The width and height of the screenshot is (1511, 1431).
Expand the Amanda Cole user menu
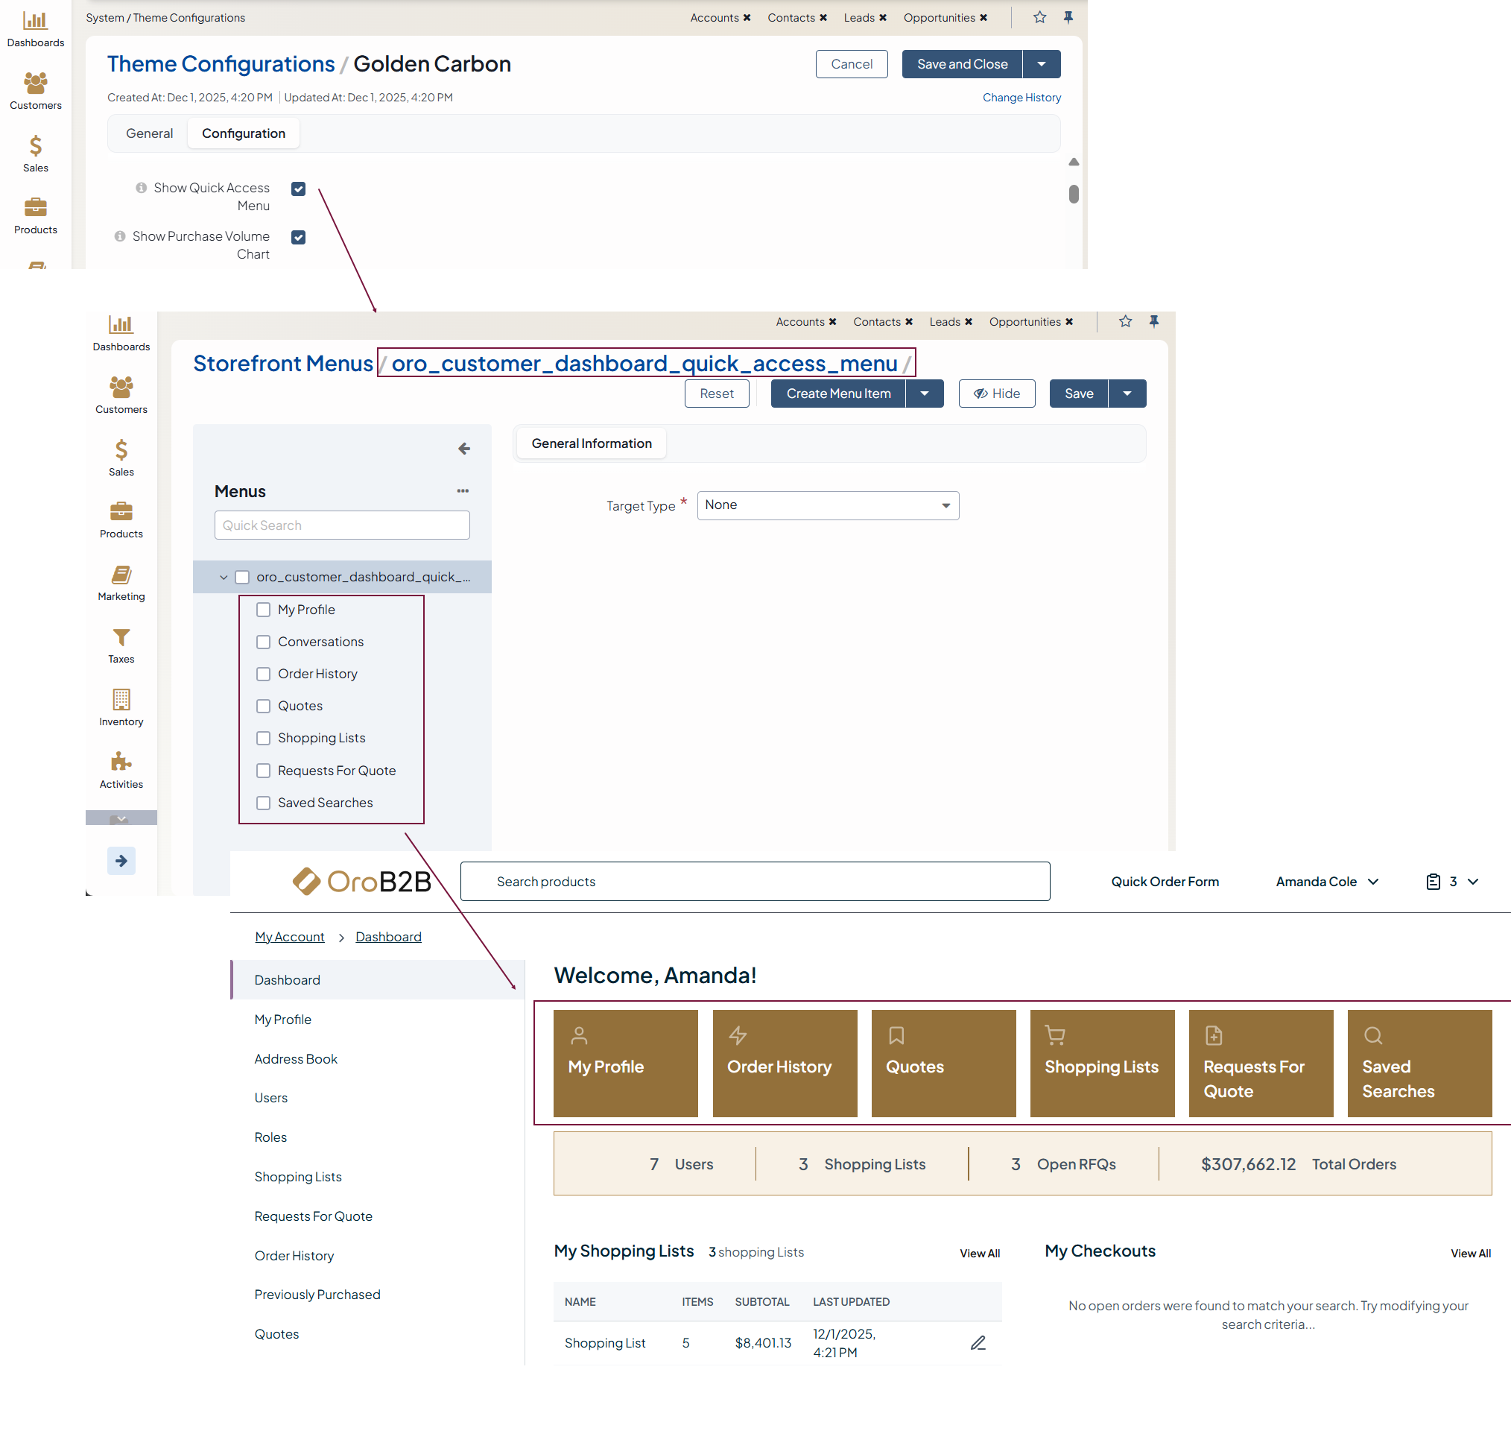[1326, 882]
